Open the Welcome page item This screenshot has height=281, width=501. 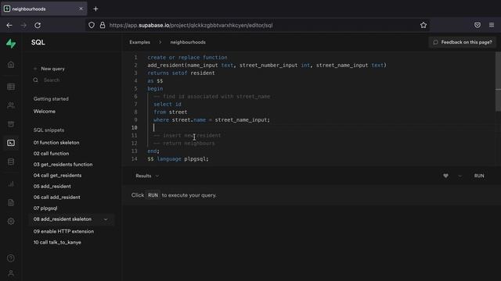coord(45,111)
